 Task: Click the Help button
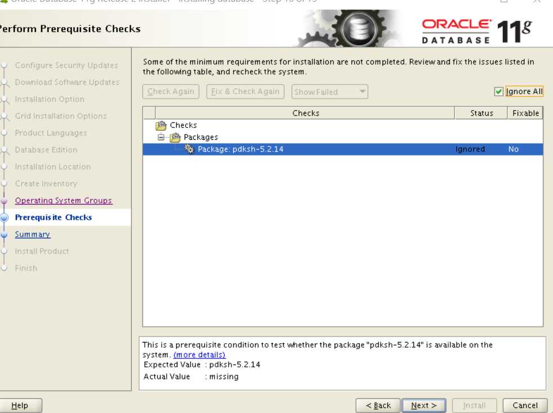click(20, 406)
